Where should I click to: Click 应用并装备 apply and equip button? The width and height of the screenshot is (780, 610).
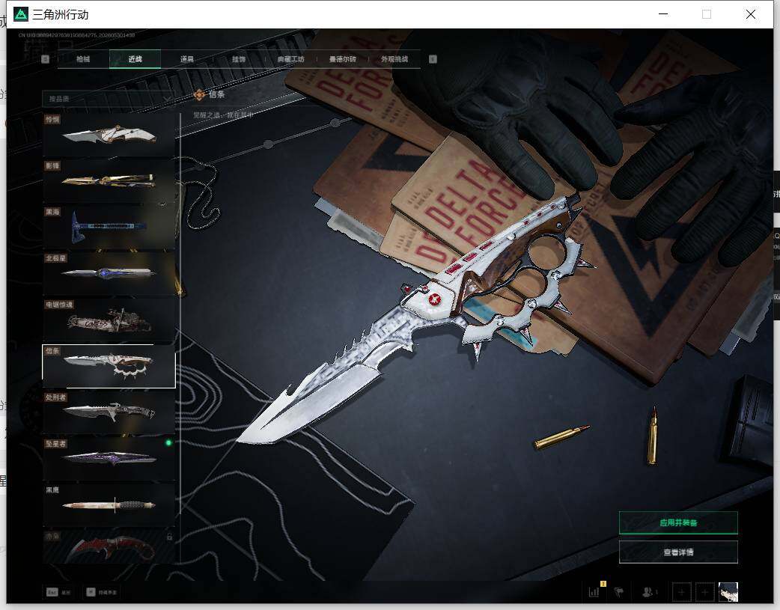pyautogui.click(x=678, y=522)
